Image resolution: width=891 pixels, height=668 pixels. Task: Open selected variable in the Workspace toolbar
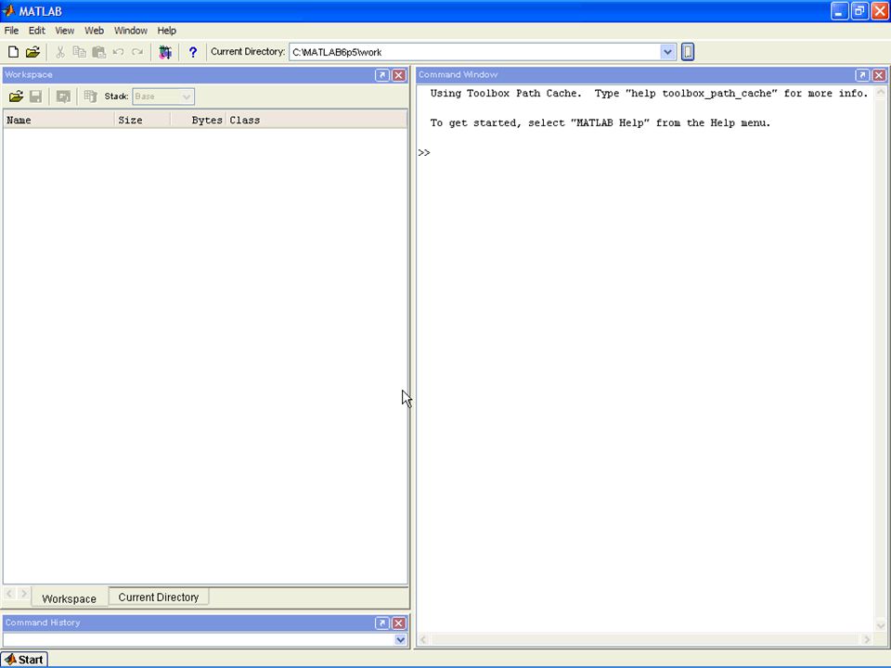pos(63,96)
